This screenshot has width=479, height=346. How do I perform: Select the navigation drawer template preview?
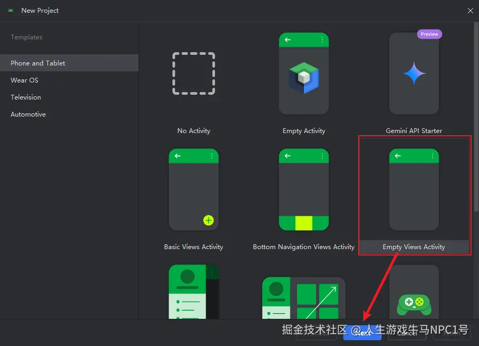click(194, 292)
